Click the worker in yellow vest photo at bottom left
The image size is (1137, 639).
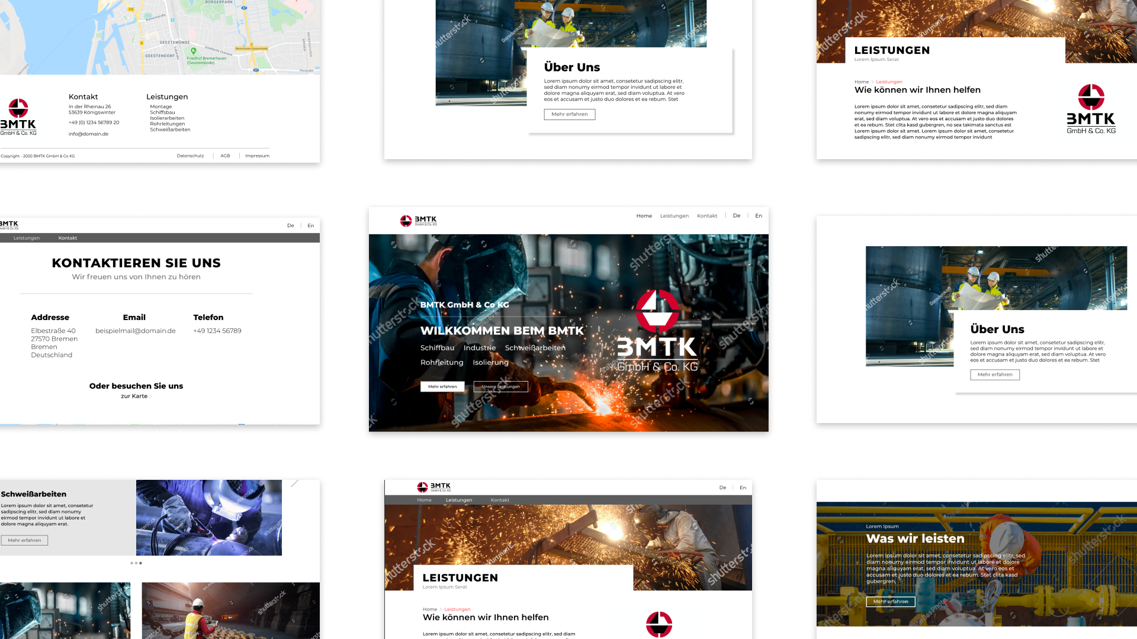coord(231,611)
